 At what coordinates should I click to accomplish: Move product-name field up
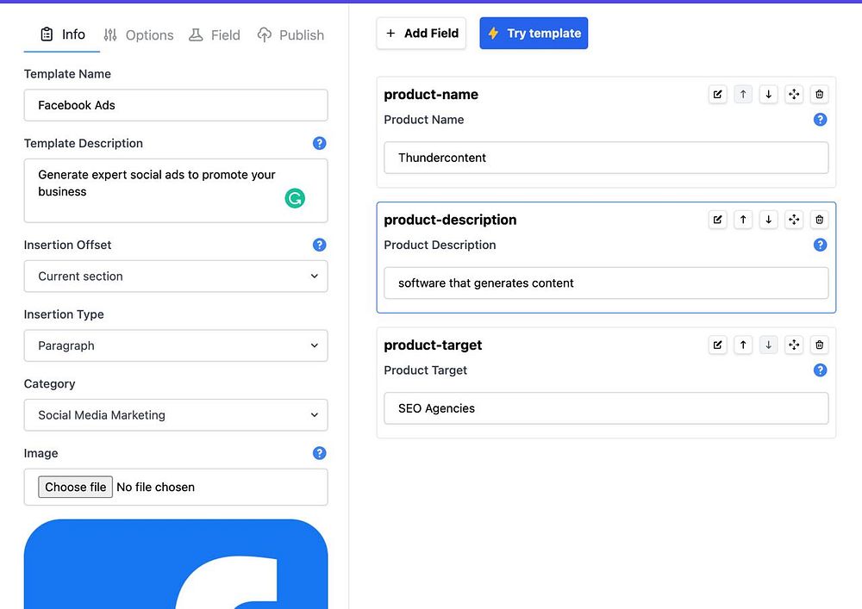743,95
